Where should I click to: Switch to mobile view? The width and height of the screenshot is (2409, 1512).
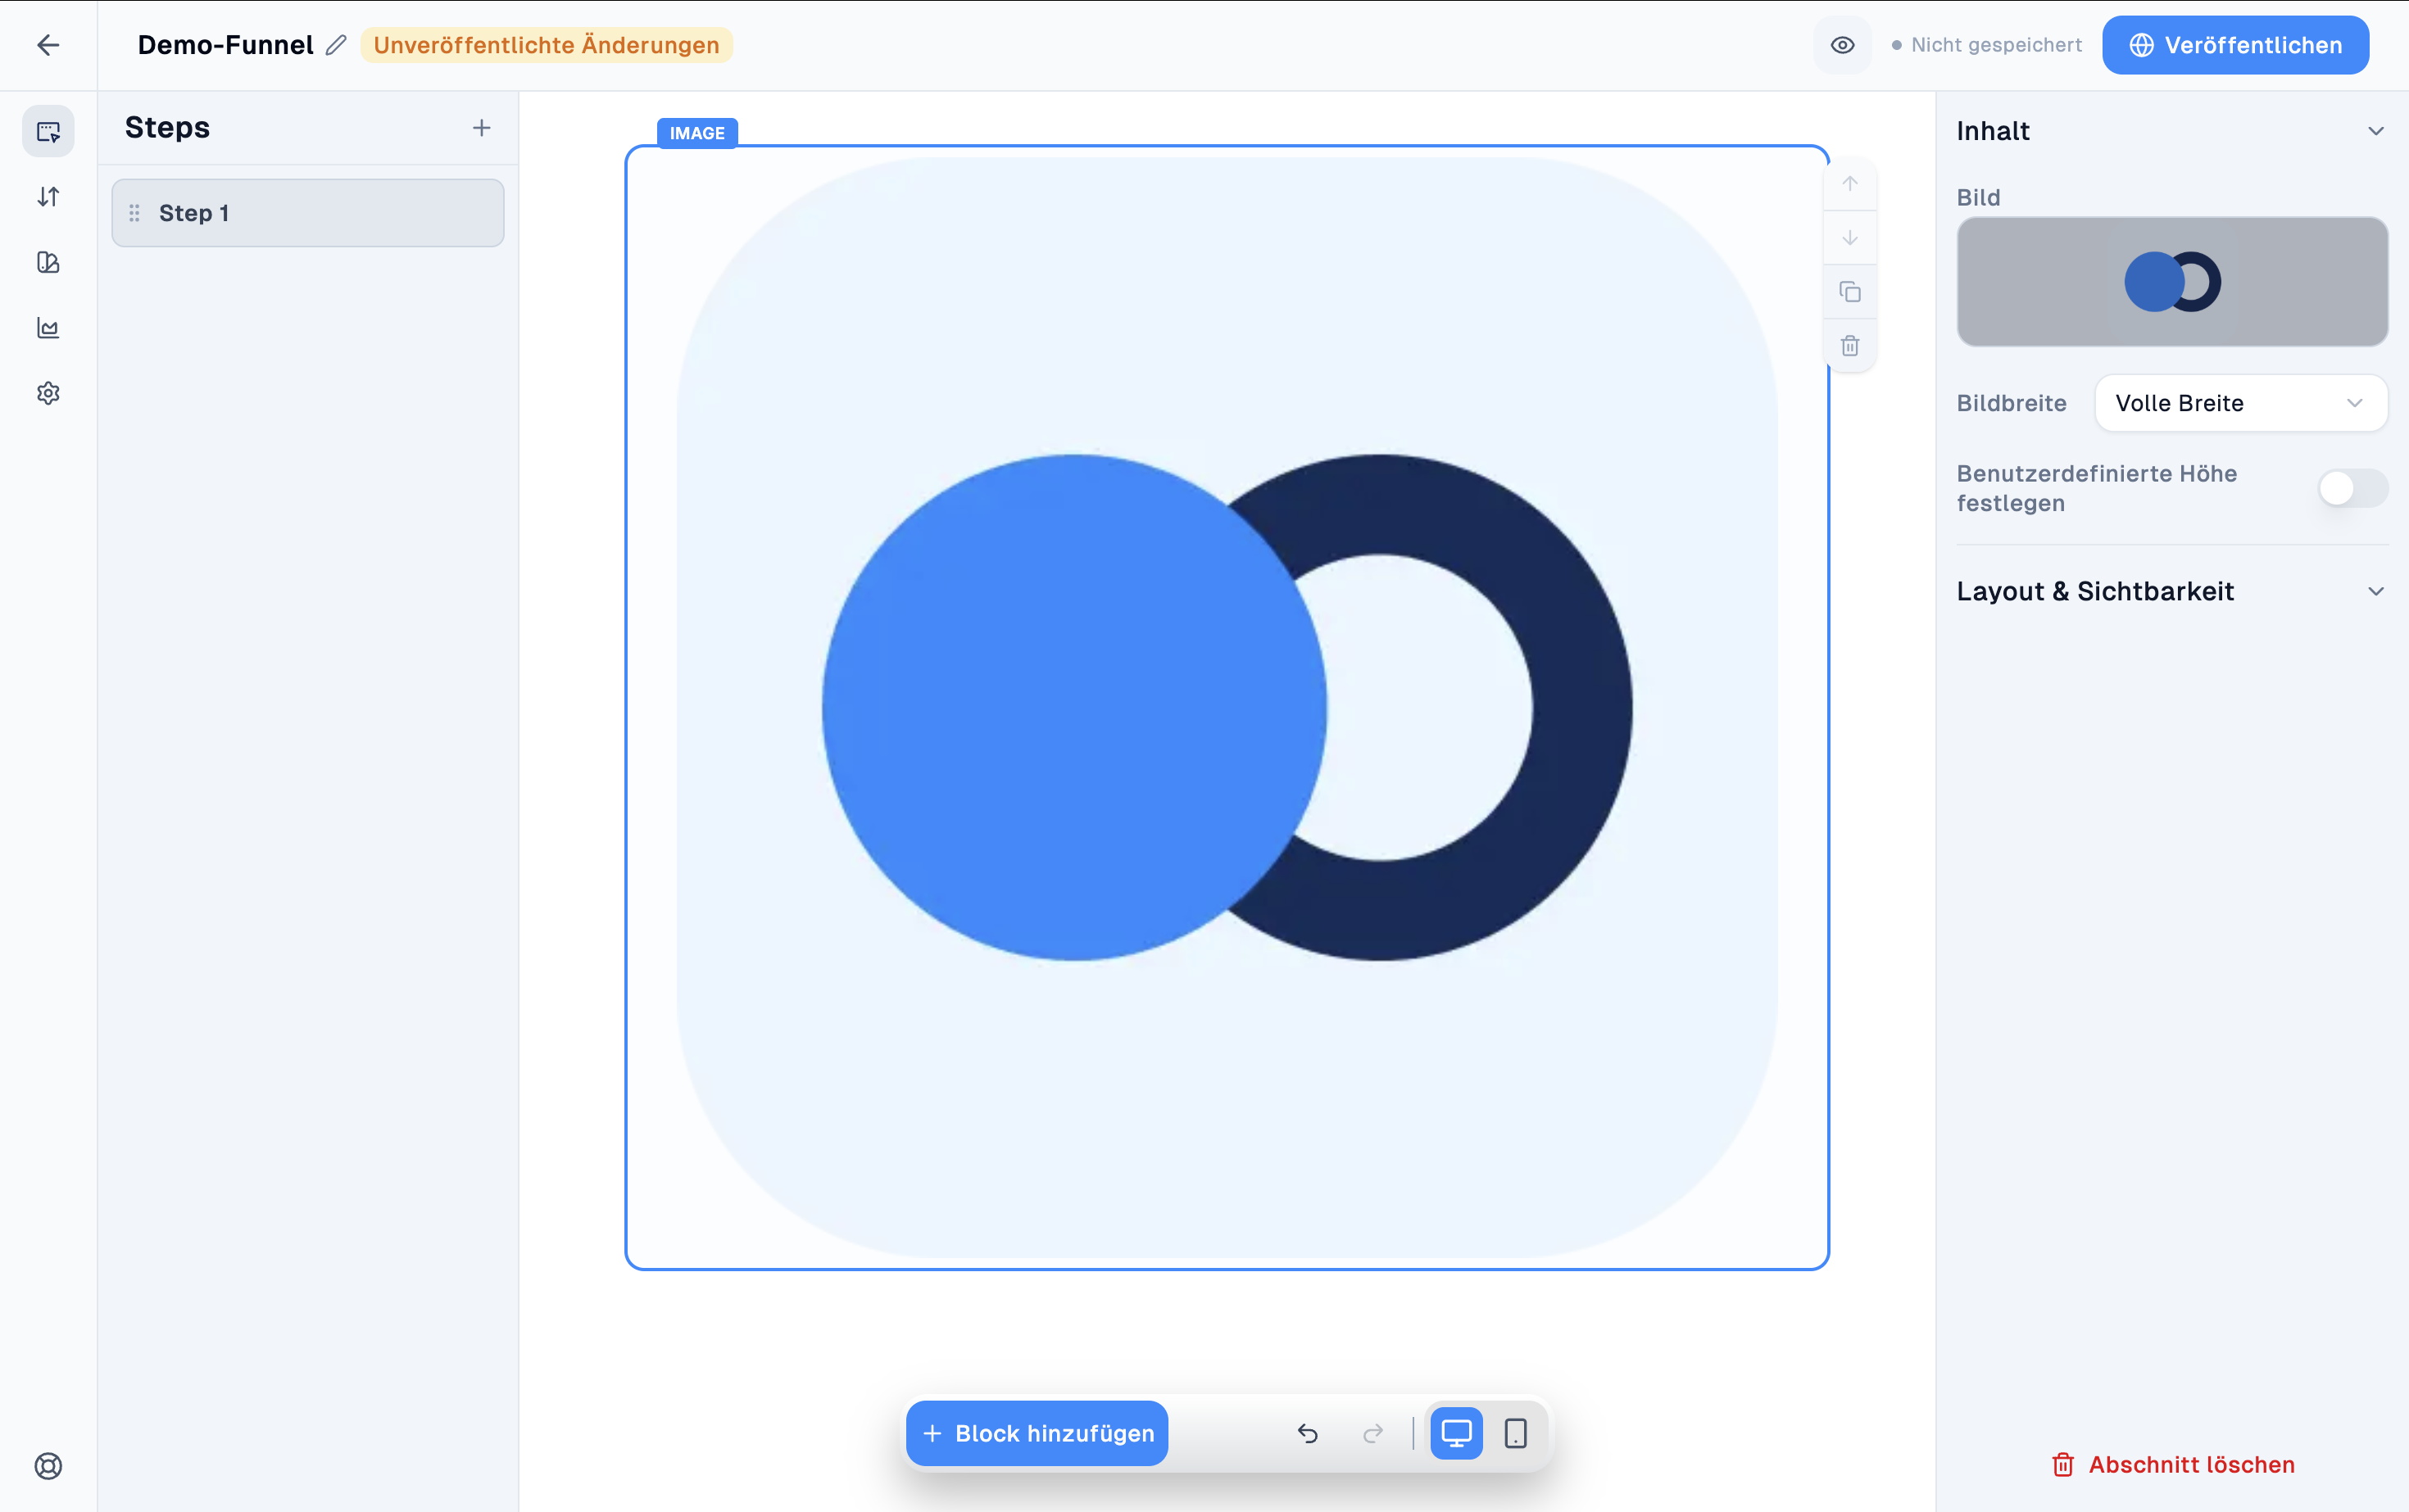click(1516, 1433)
